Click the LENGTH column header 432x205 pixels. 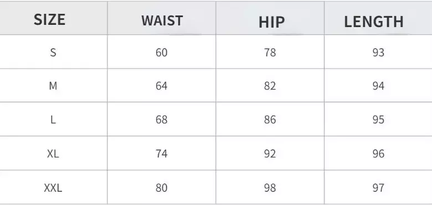(374, 22)
